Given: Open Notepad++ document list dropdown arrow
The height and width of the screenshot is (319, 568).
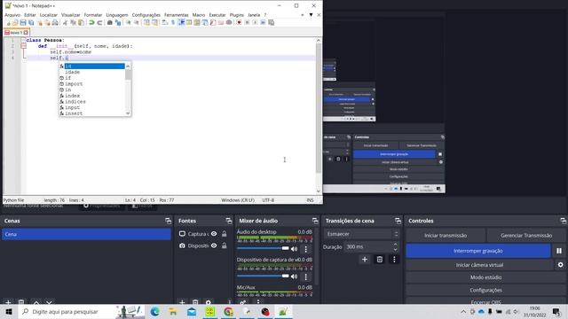Looking at the screenshot, I should pos(311,15).
